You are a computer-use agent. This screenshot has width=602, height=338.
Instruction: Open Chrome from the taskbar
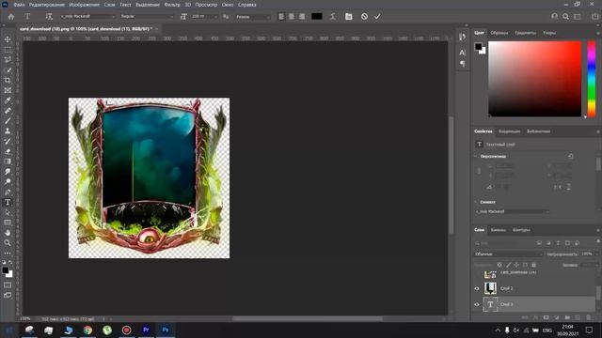[87, 330]
